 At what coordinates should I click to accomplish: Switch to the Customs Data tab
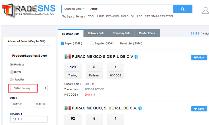[x=71, y=34]
